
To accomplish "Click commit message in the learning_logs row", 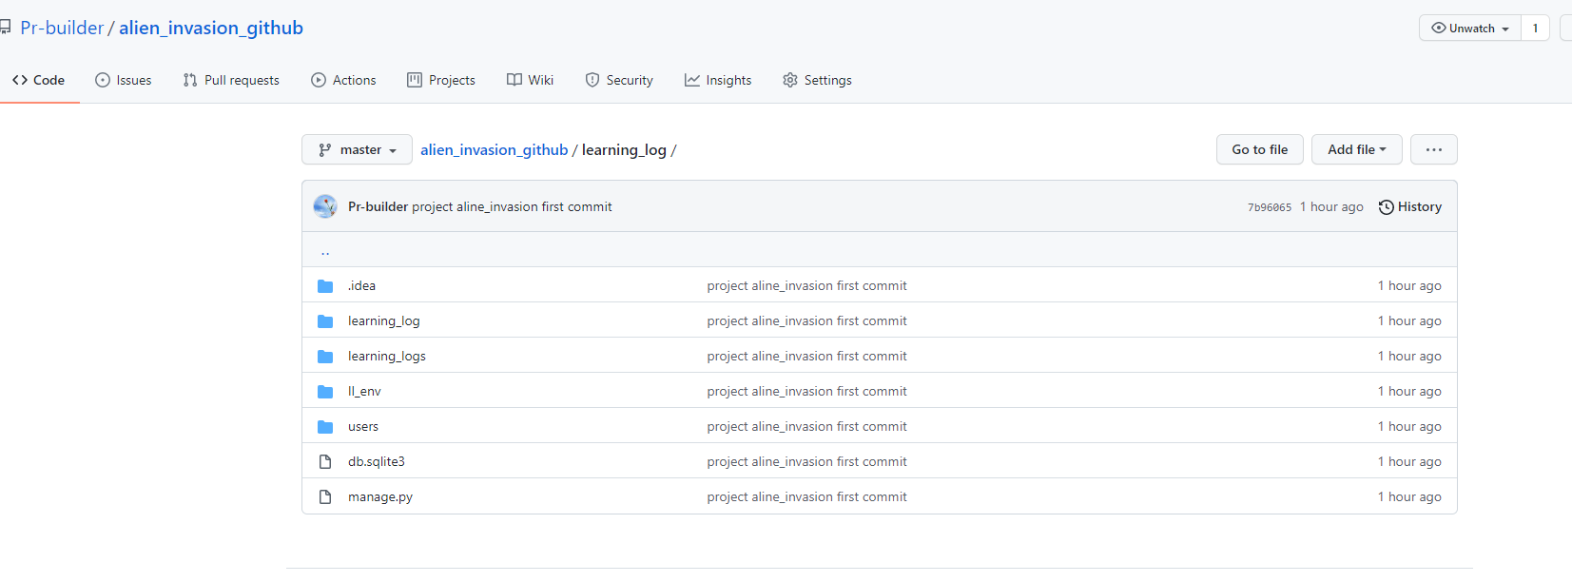I will pos(806,356).
